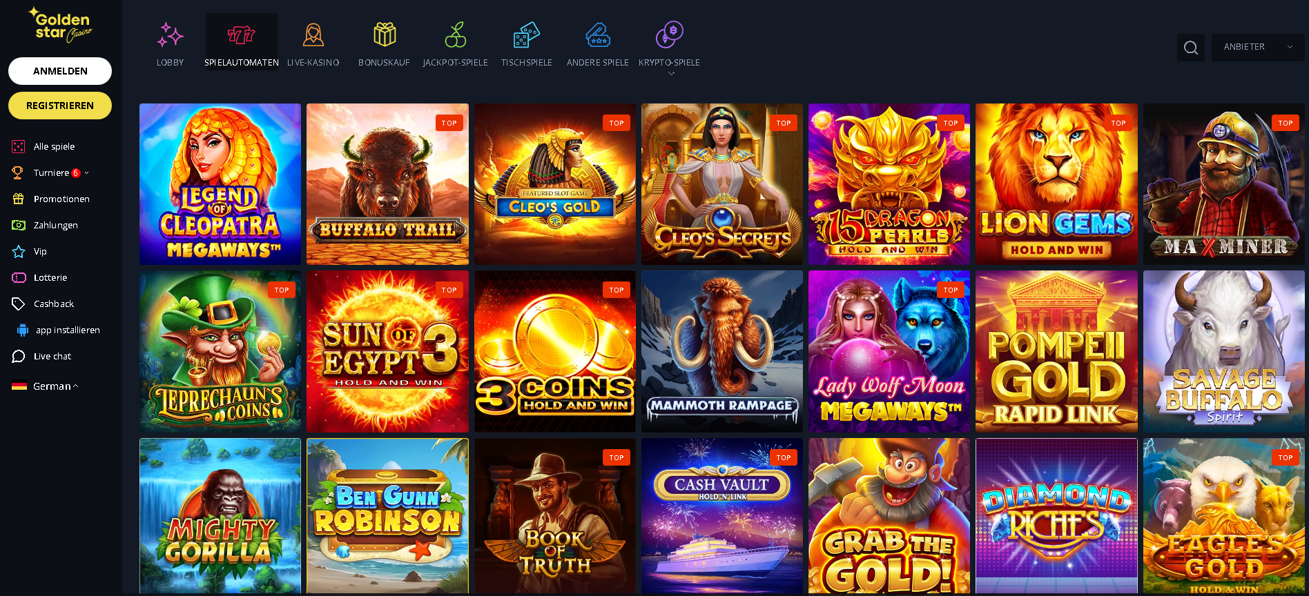Launch the Buffalo Trail game thumbnail
Viewport: 1309px width, 596px height.
pyautogui.click(x=387, y=184)
